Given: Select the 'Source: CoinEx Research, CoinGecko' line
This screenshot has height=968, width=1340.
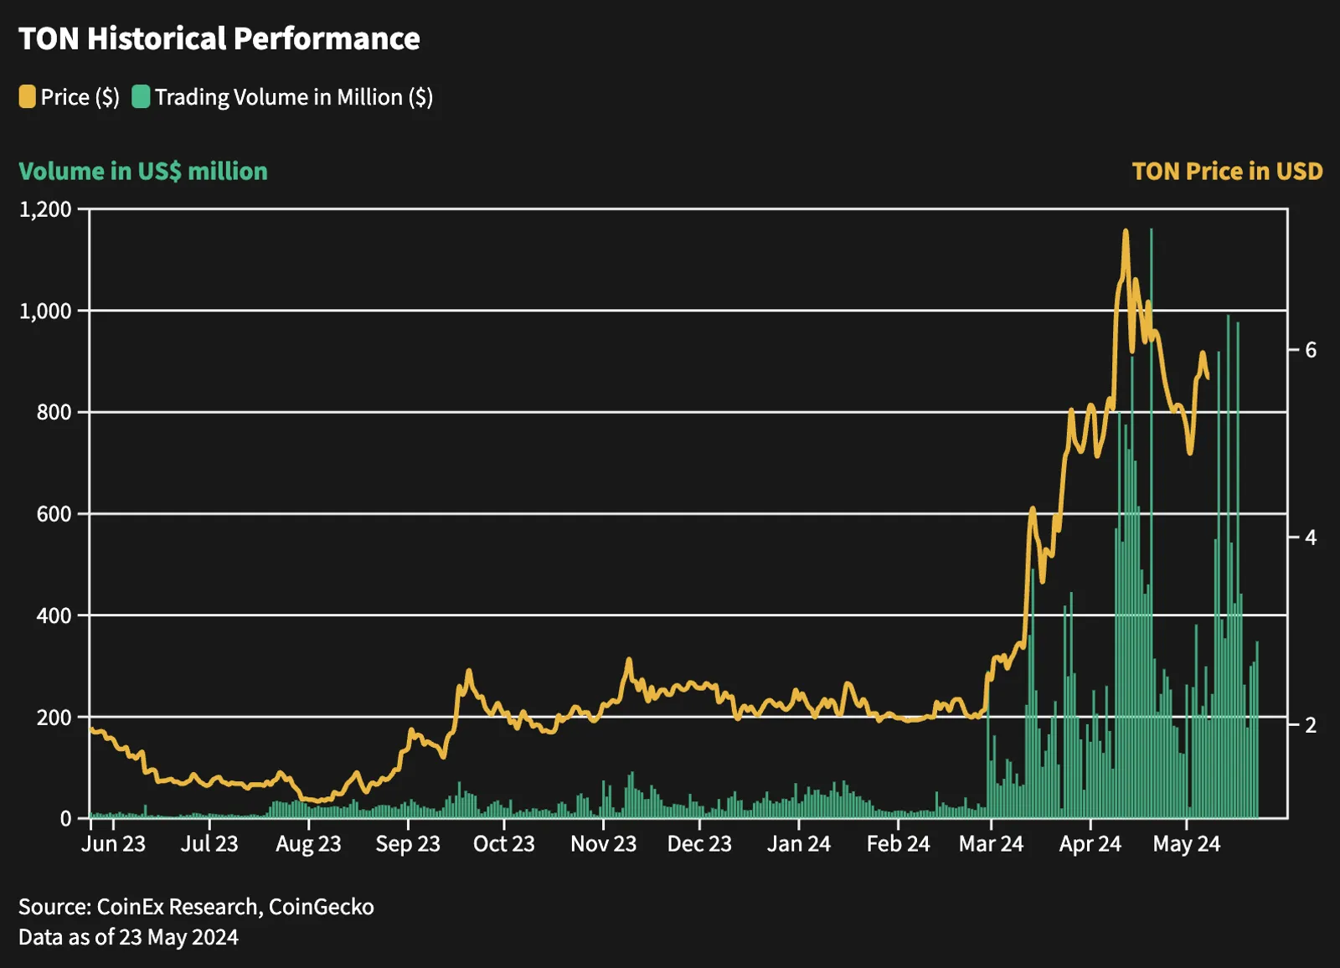Looking at the screenshot, I should point(196,907).
